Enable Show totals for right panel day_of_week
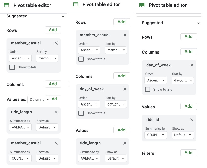This screenshot has height=168, width=207. (147, 89)
